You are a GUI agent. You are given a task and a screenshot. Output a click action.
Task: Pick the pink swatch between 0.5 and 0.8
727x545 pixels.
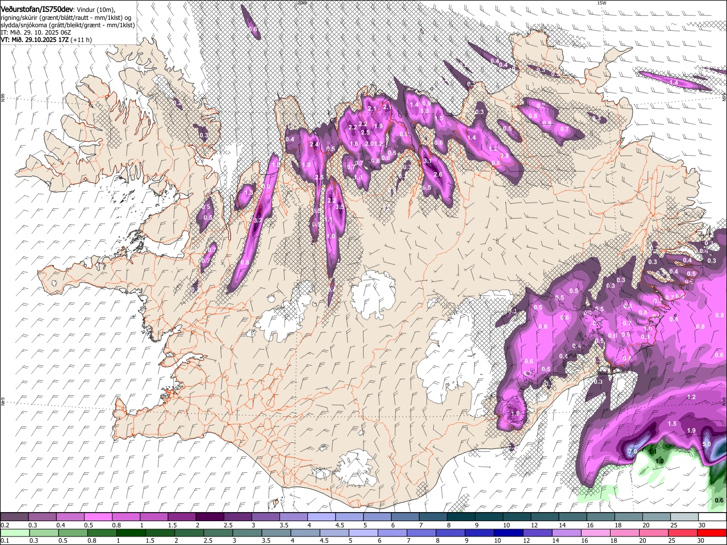[x=98, y=517]
